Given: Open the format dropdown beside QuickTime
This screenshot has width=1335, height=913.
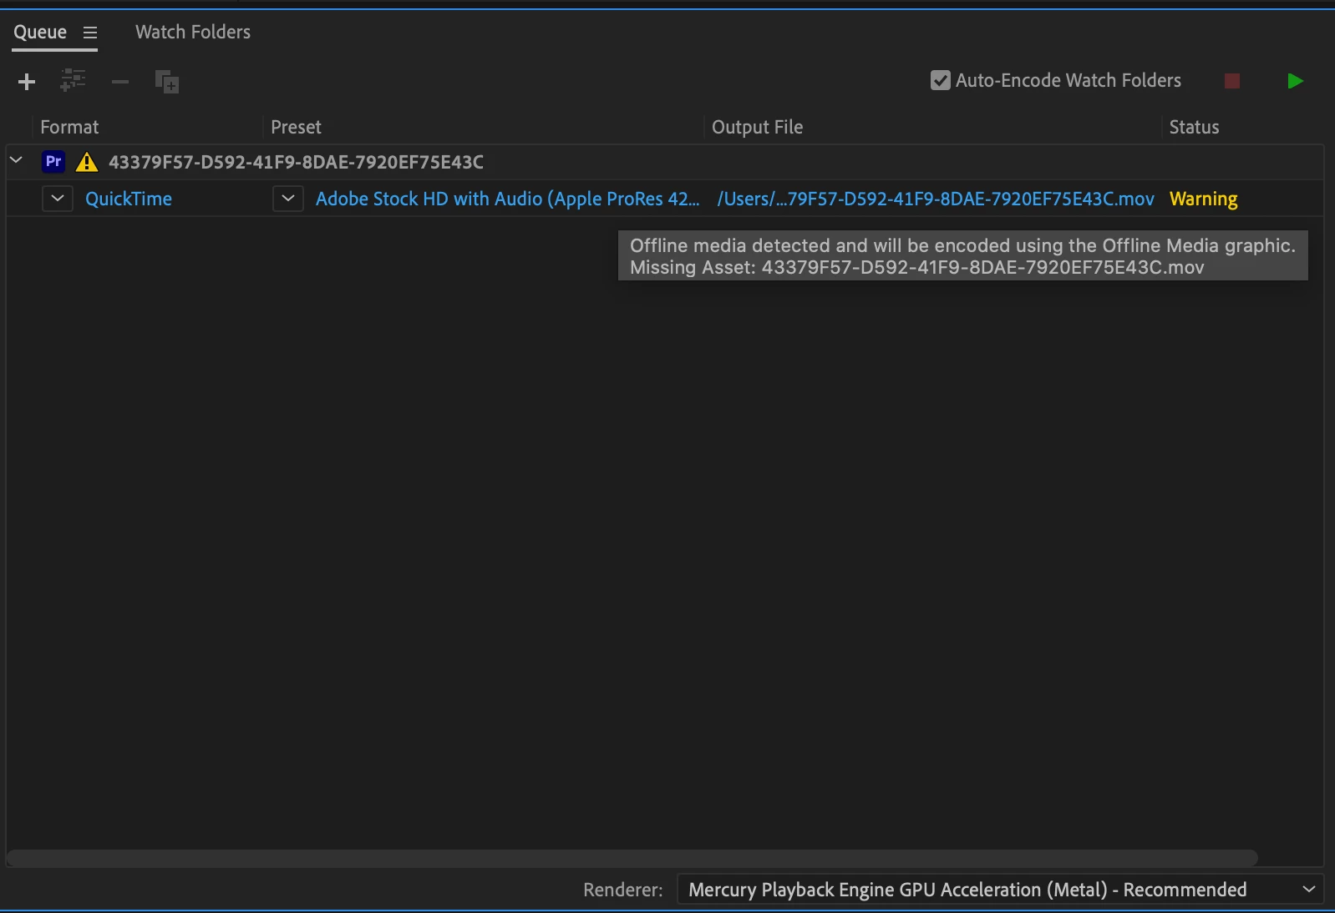Looking at the screenshot, I should (58, 199).
